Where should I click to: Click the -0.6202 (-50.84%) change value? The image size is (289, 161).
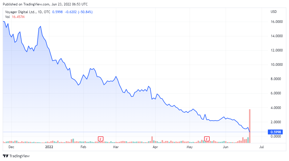[79, 12]
